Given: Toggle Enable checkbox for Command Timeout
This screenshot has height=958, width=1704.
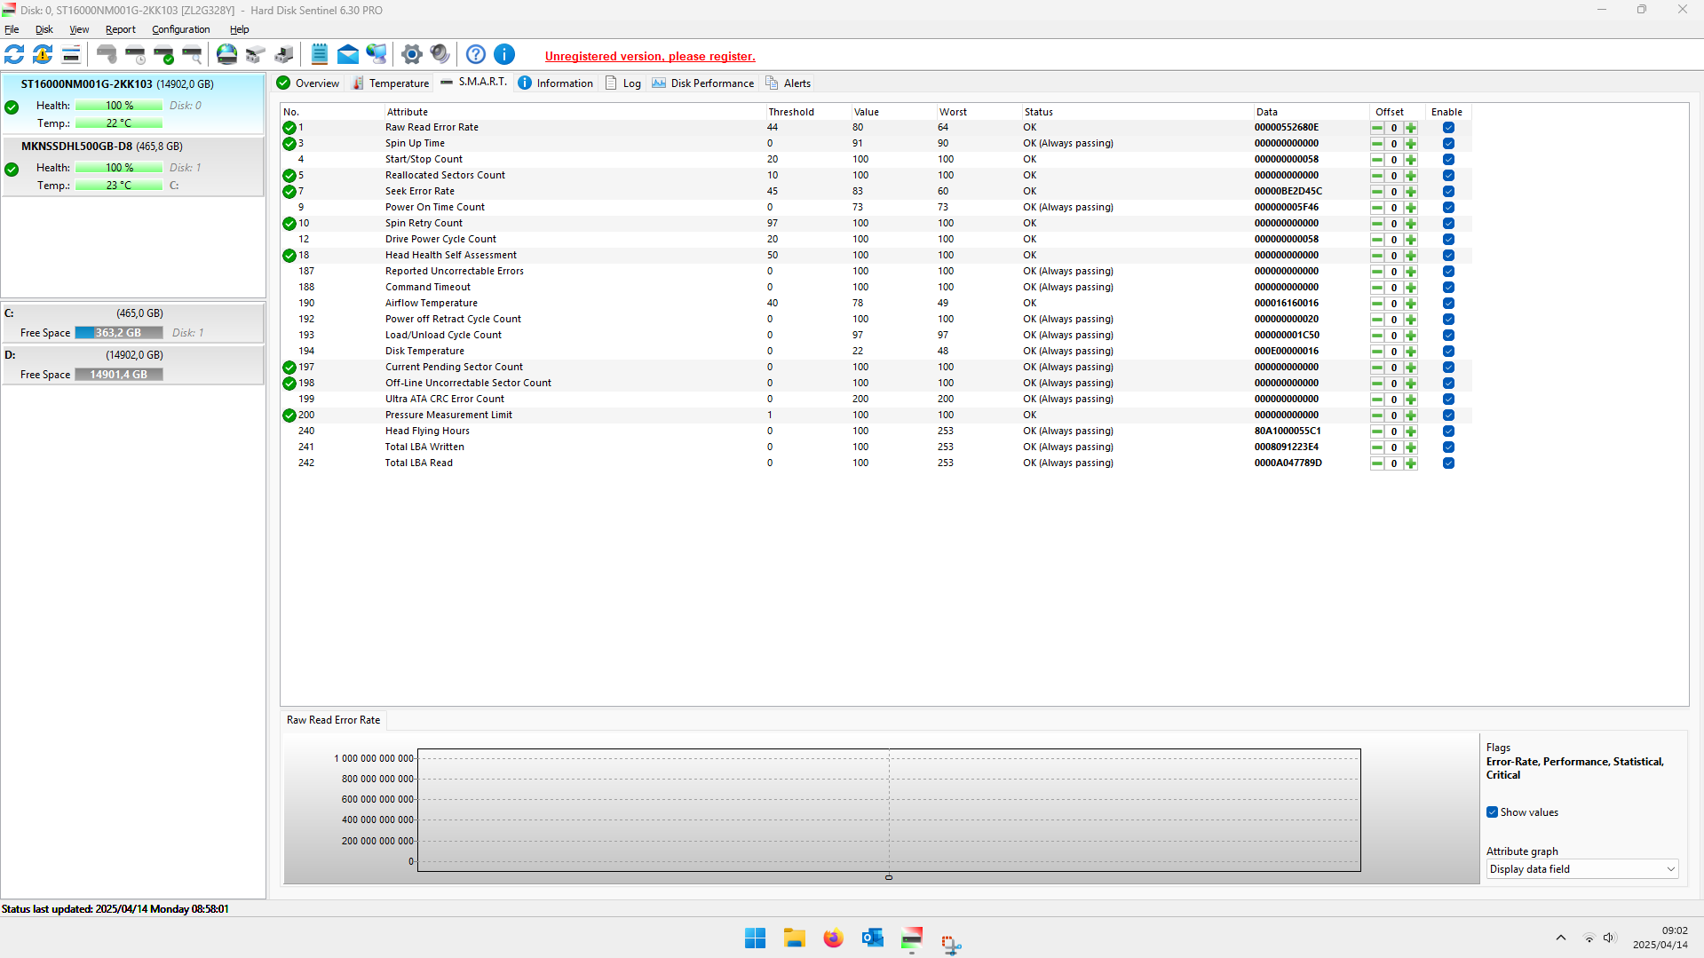Looking at the screenshot, I should tap(1448, 288).
